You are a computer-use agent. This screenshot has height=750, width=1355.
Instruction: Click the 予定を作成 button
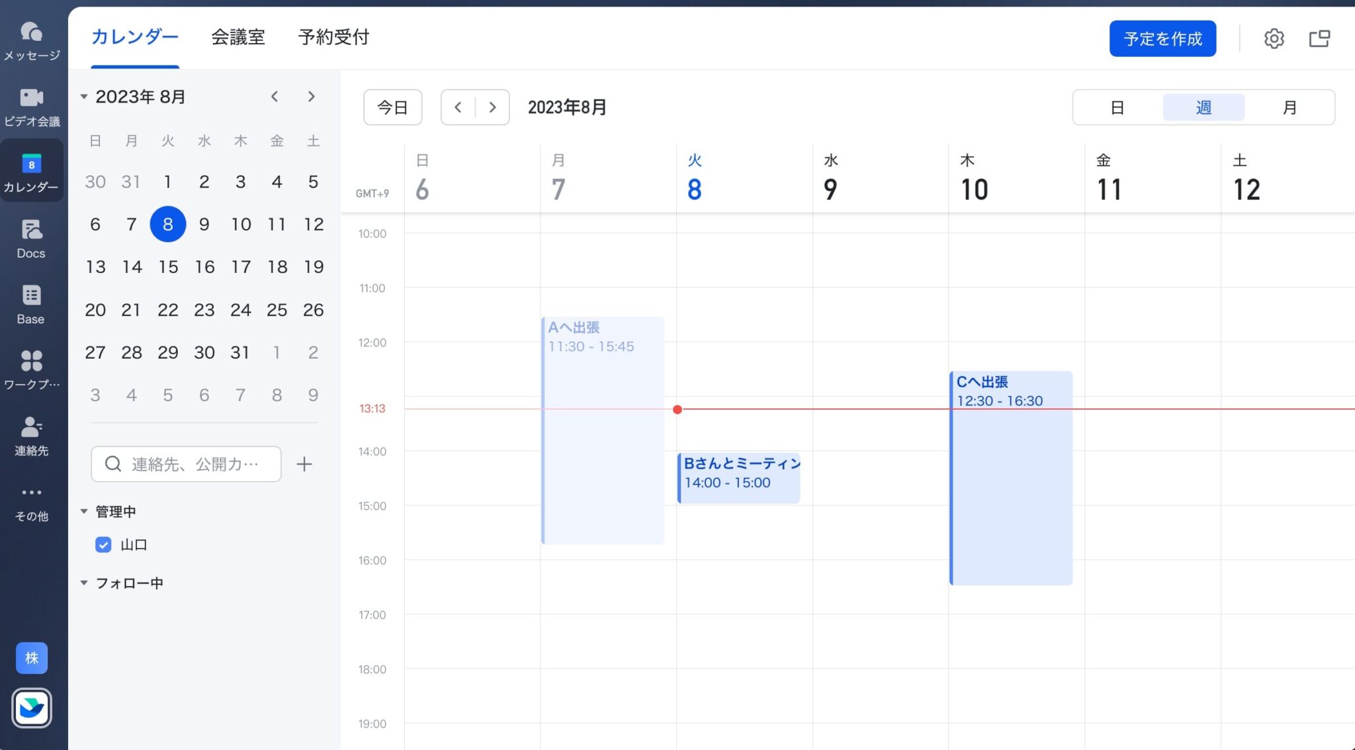tap(1162, 38)
